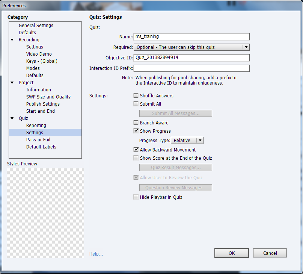Collapse the Quiz category tree section
Image resolution: width=303 pixels, height=274 pixels.
pos(12,118)
